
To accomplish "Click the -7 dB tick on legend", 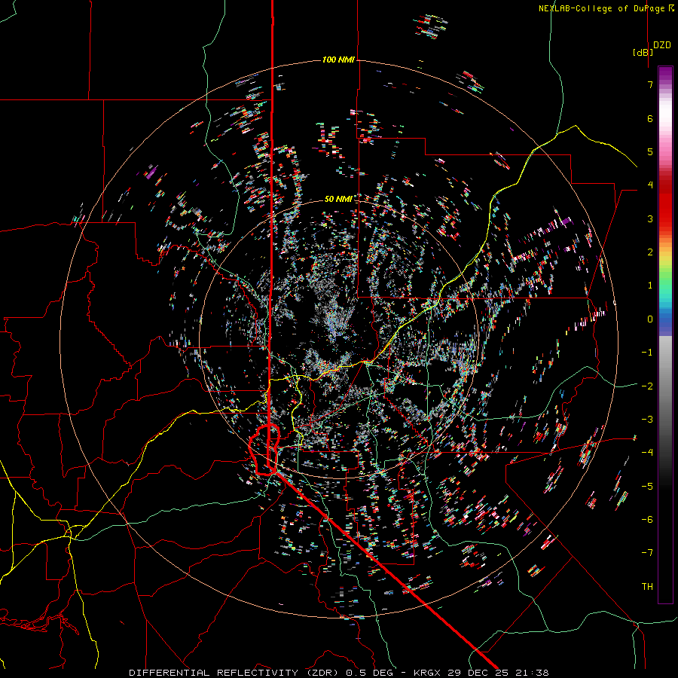I will [x=647, y=553].
